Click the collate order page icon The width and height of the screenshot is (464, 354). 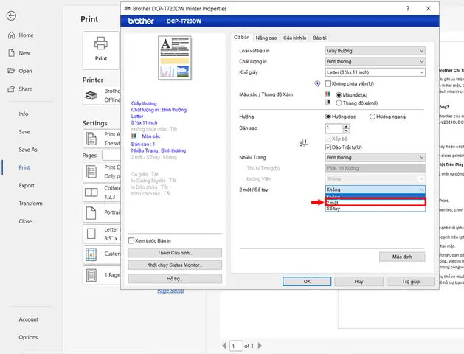click(x=303, y=143)
